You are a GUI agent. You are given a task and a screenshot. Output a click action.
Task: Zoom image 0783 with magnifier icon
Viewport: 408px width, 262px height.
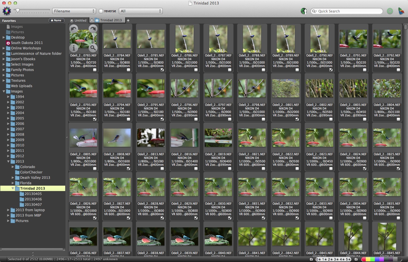point(93,48)
